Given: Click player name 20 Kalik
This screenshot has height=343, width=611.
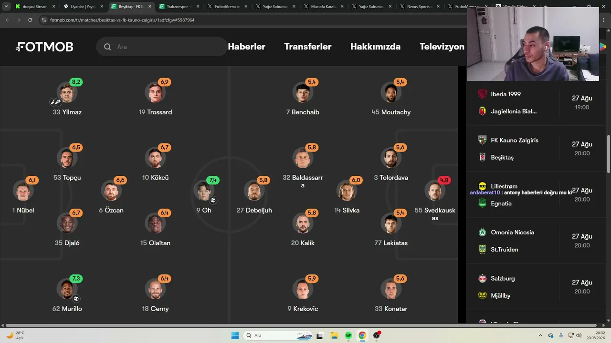Looking at the screenshot, I should click(x=303, y=243).
